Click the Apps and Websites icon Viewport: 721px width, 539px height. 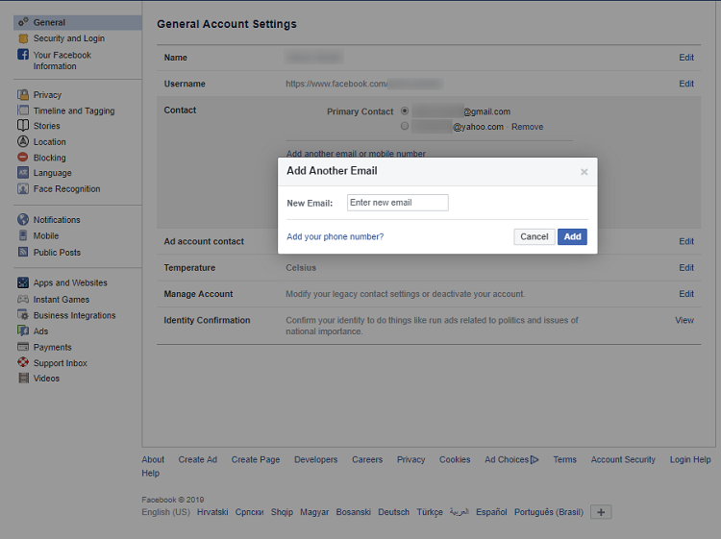point(23,282)
